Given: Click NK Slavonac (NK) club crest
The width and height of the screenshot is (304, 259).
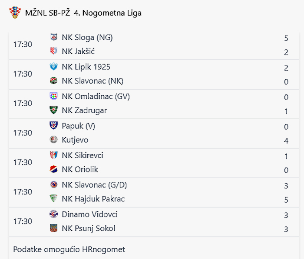Looking at the screenshot, I should pos(54,81).
